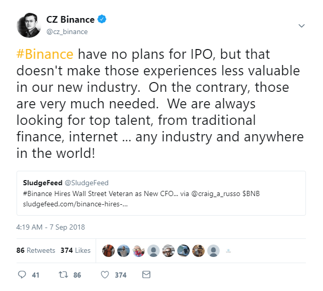Click the blue verified badge
This screenshot has width=323, height=291.
click(x=103, y=20)
